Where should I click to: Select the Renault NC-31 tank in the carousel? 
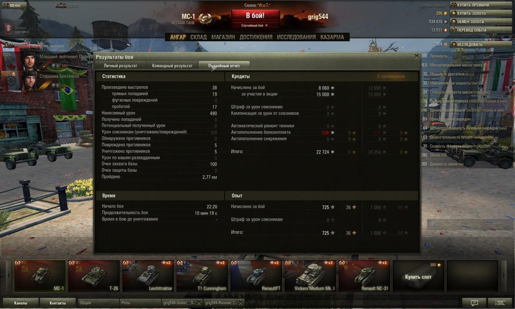pos(364,276)
